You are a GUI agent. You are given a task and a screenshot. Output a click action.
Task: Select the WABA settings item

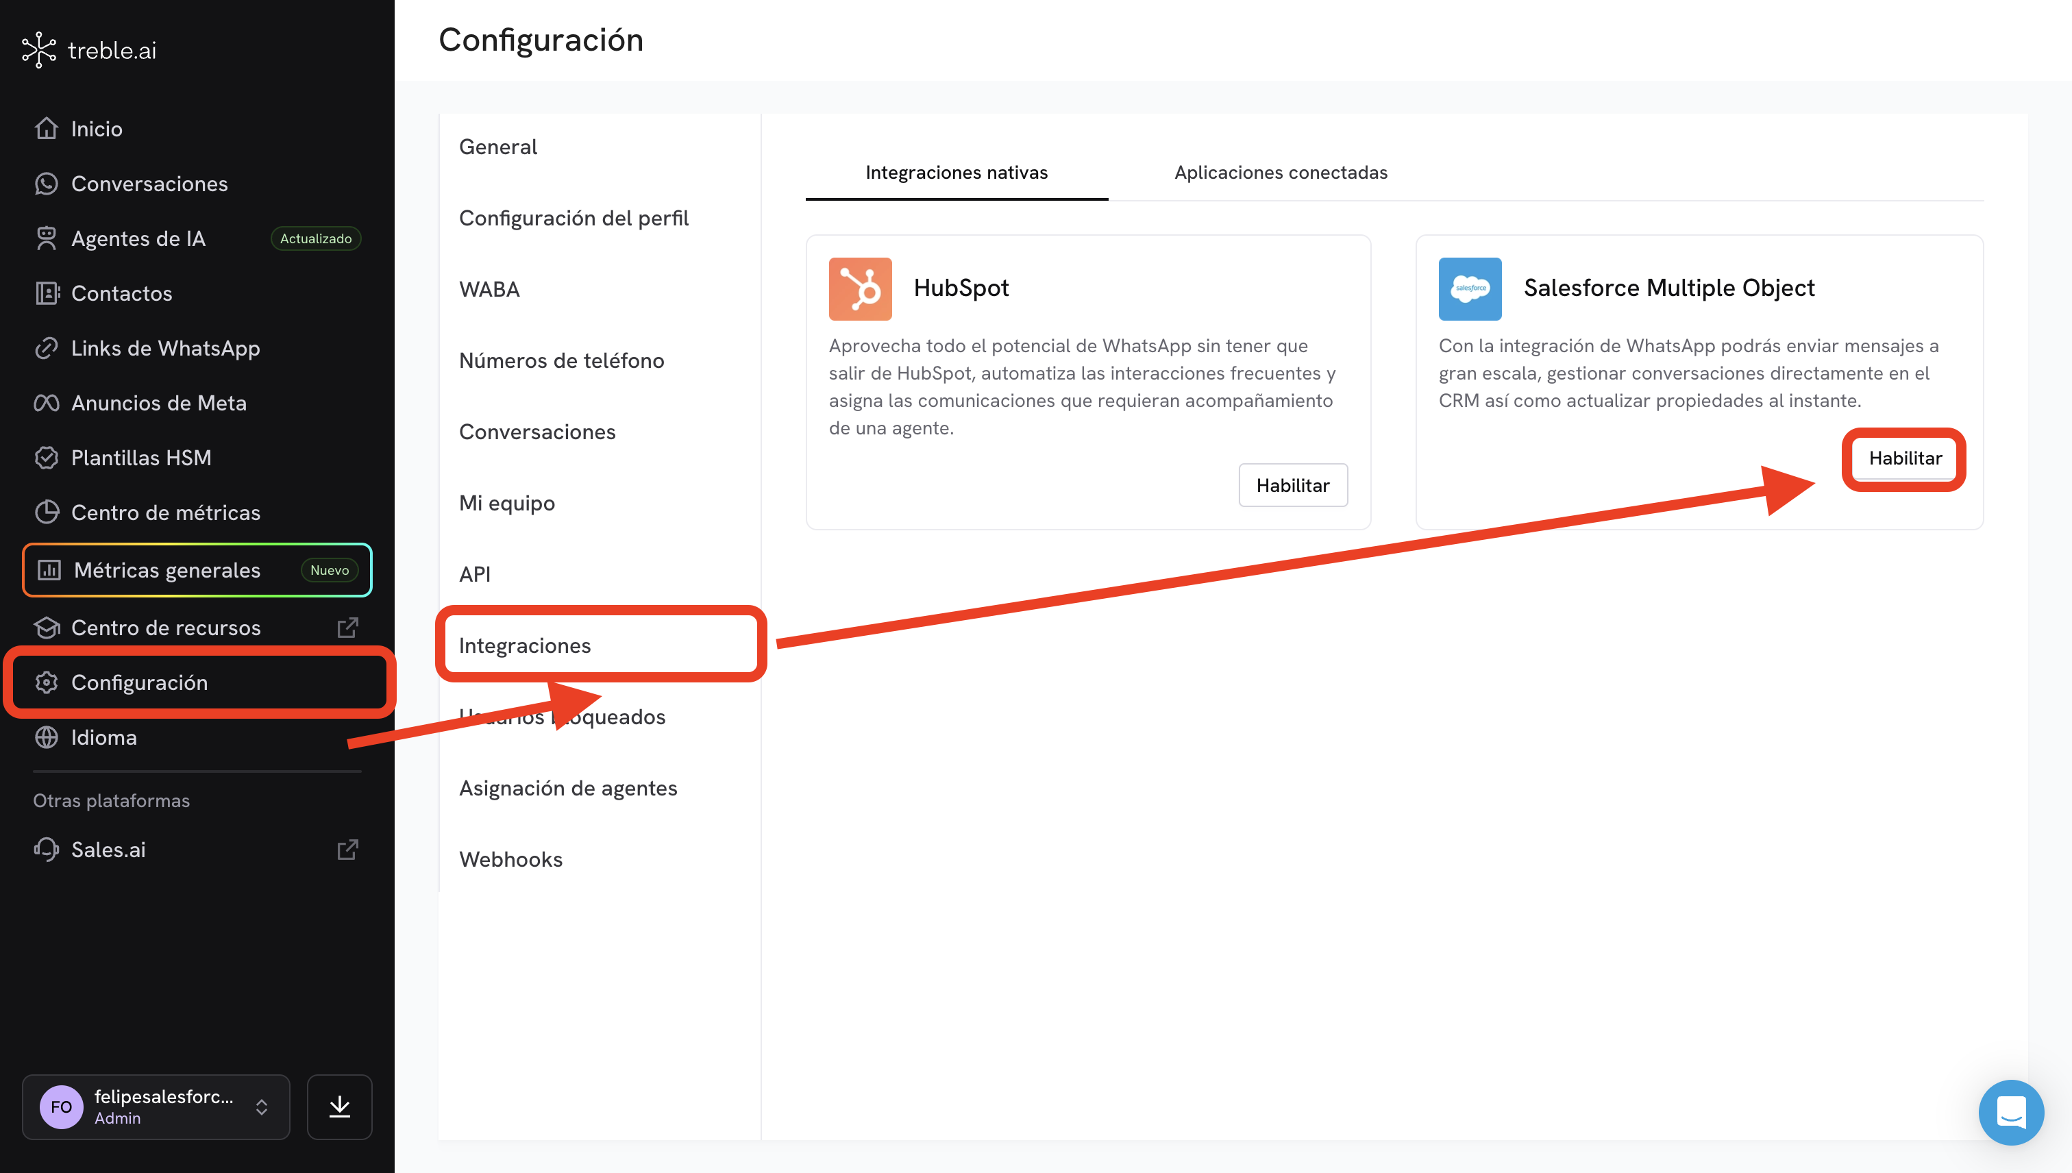(x=489, y=289)
